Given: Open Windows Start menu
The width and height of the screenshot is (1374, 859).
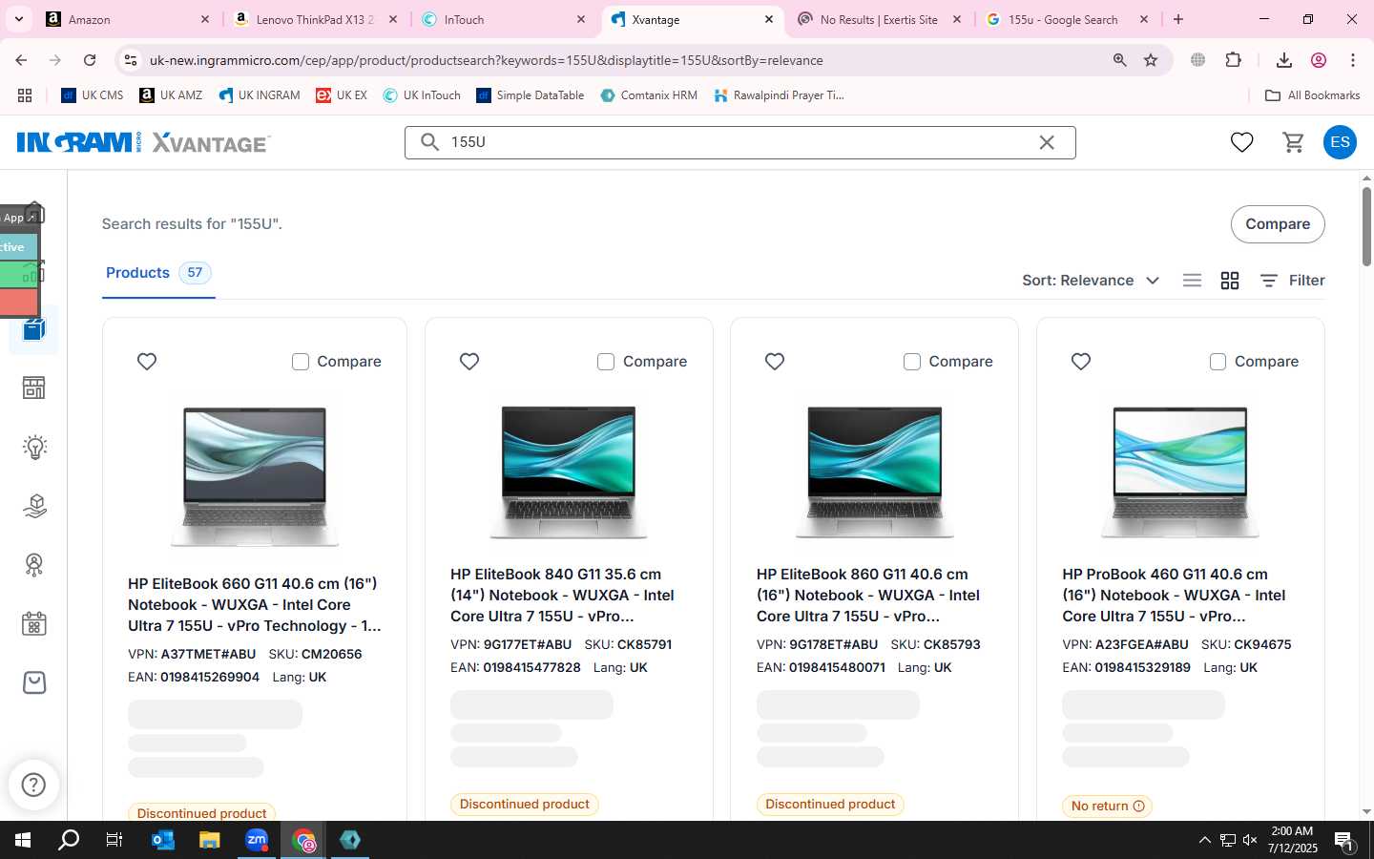Looking at the screenshot, I should (23, 840).
